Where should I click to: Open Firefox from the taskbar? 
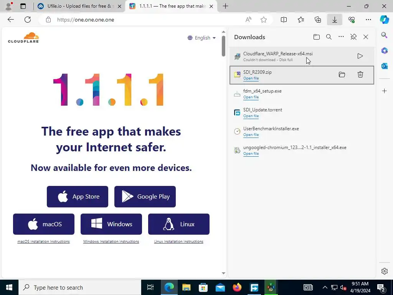coord(237,287)
